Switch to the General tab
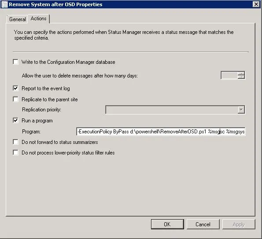 pyautogui.click(x=17, y=19)
